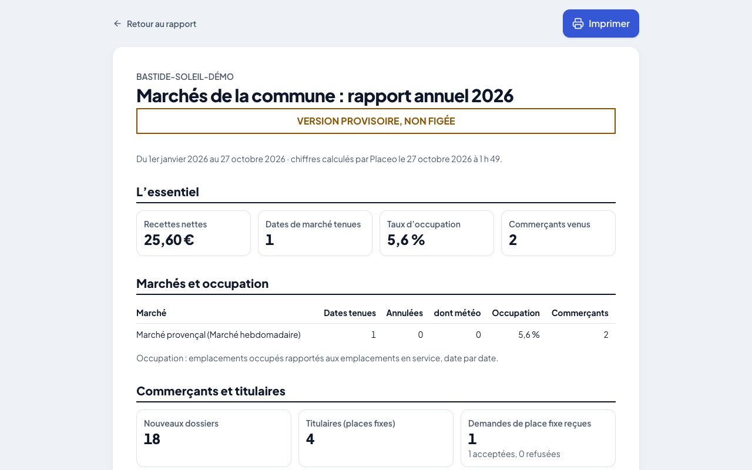Click the VERSION PROVISOIRE, NON FIGÉE banner
Screen dimensions: 752x470
pos(376,121)
